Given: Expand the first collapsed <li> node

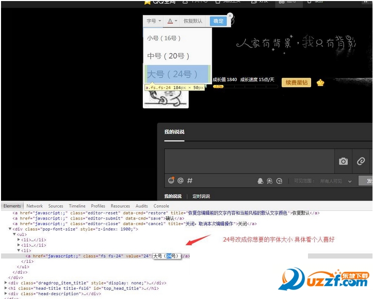Looking at the screenshot, I should click(x=19, y=240).
